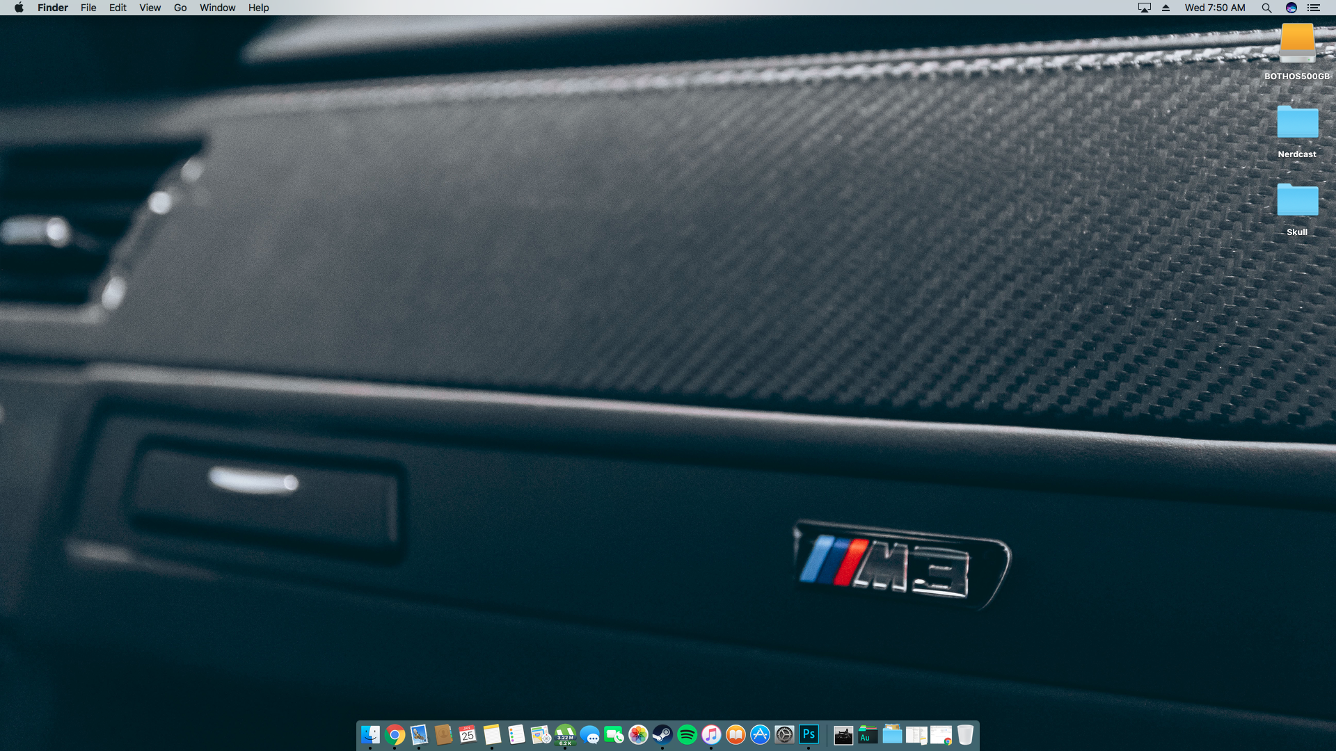Select the Skull folder on the desktop
1336x751 pixels.
[x=1297, y=210]
